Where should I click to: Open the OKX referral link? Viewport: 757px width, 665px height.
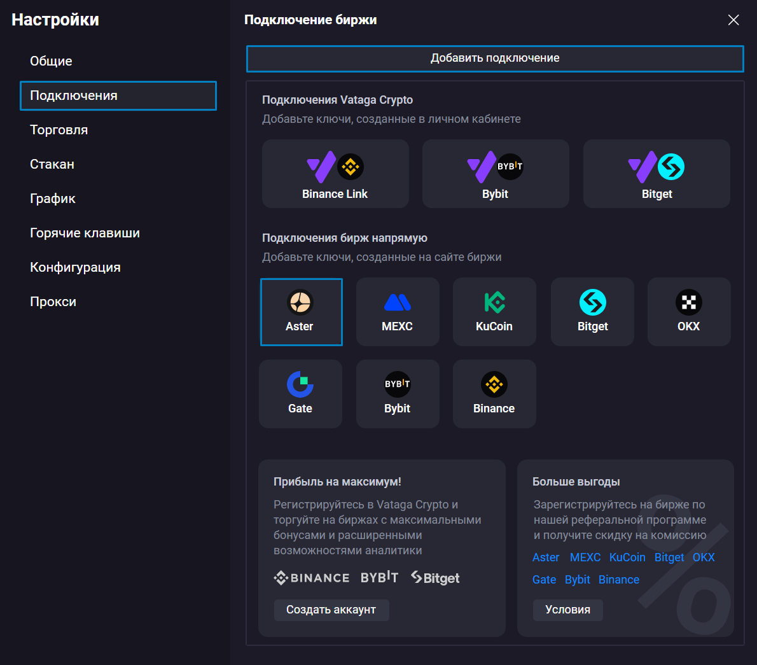704,557
